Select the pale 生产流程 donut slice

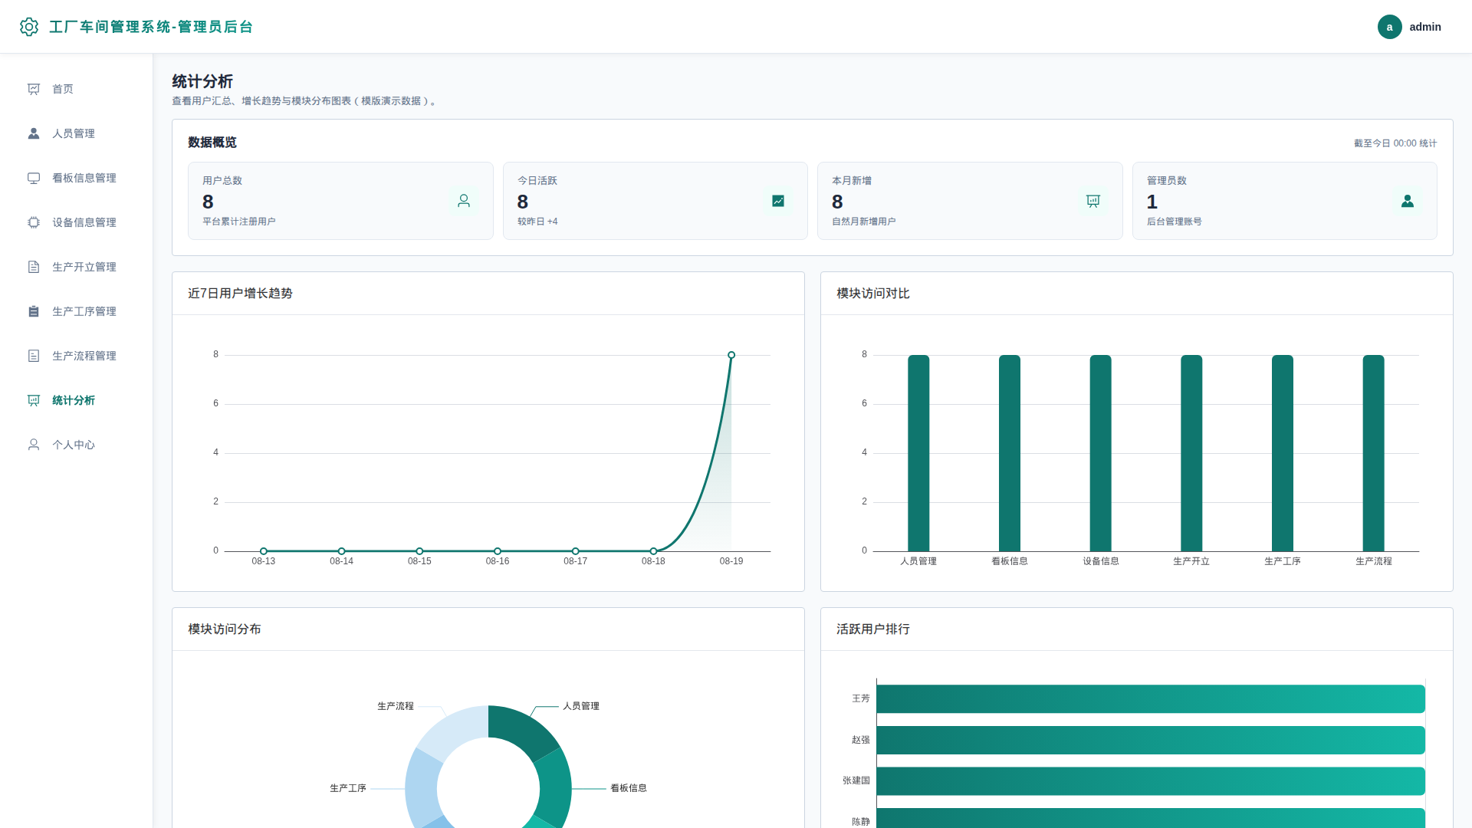click(454, 729)
